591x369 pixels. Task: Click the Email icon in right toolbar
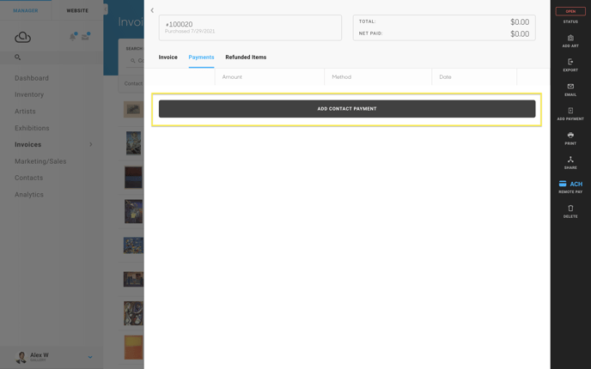point(570,86)
